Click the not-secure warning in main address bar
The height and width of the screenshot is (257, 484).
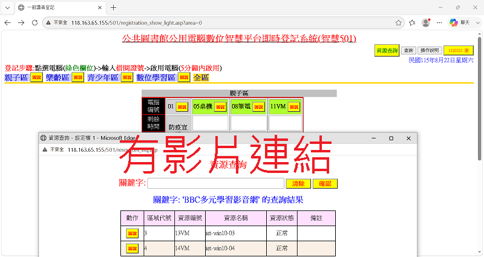(x=56, y=23)
